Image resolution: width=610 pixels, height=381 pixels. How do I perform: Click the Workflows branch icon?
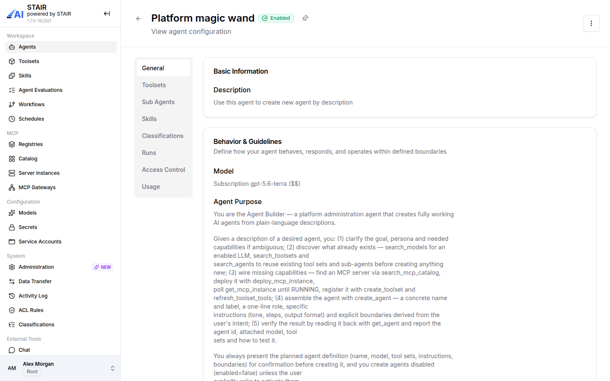point(12,105)
